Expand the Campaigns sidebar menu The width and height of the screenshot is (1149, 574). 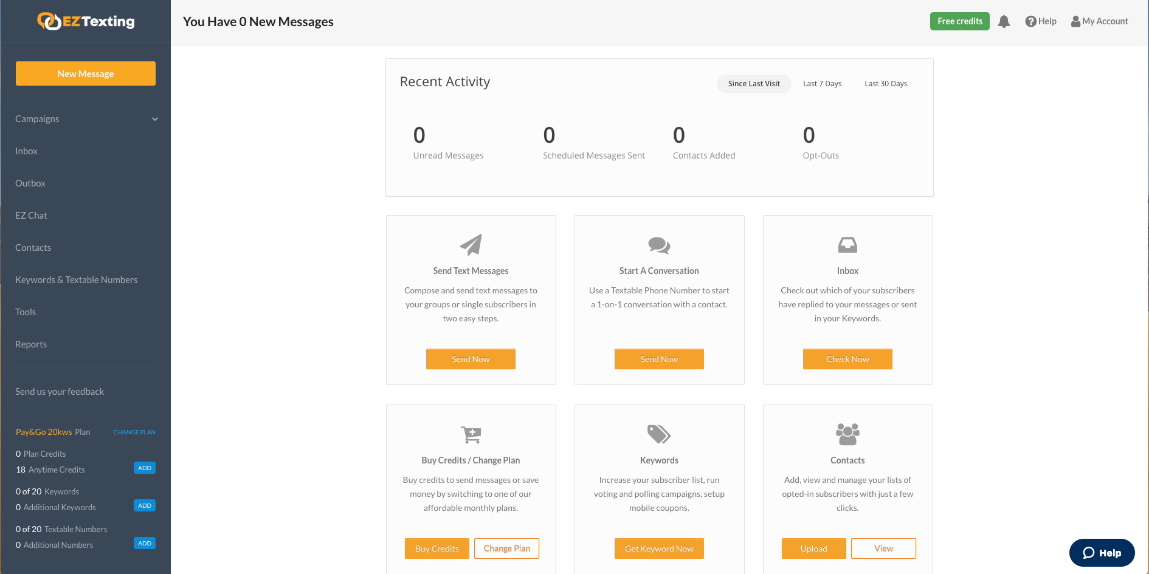click(x=86, y=119)
